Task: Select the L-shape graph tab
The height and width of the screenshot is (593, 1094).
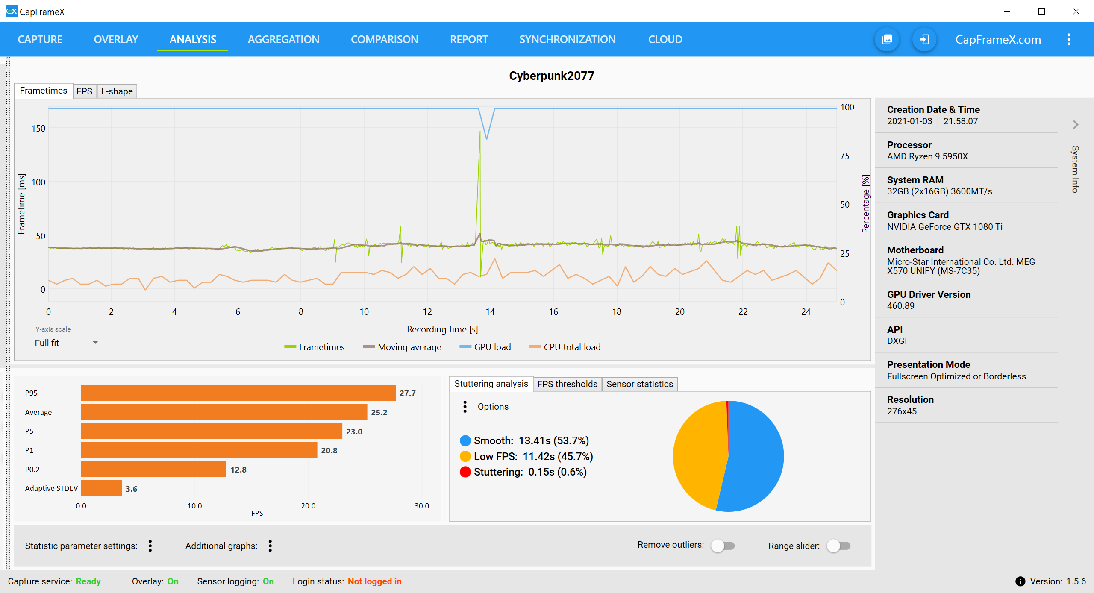Action: pos(117,91)
